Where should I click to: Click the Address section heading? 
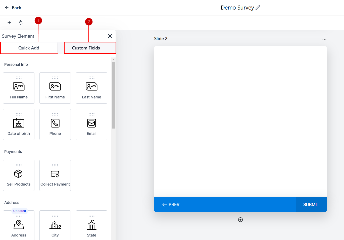coord(12,203)
